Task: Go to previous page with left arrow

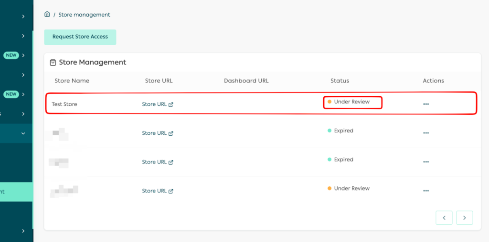Action: (444, 218)
